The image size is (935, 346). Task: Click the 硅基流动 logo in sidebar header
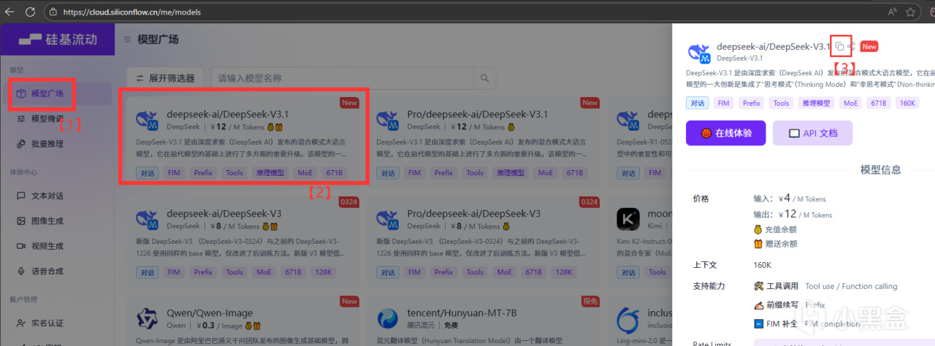coord(57,39)
